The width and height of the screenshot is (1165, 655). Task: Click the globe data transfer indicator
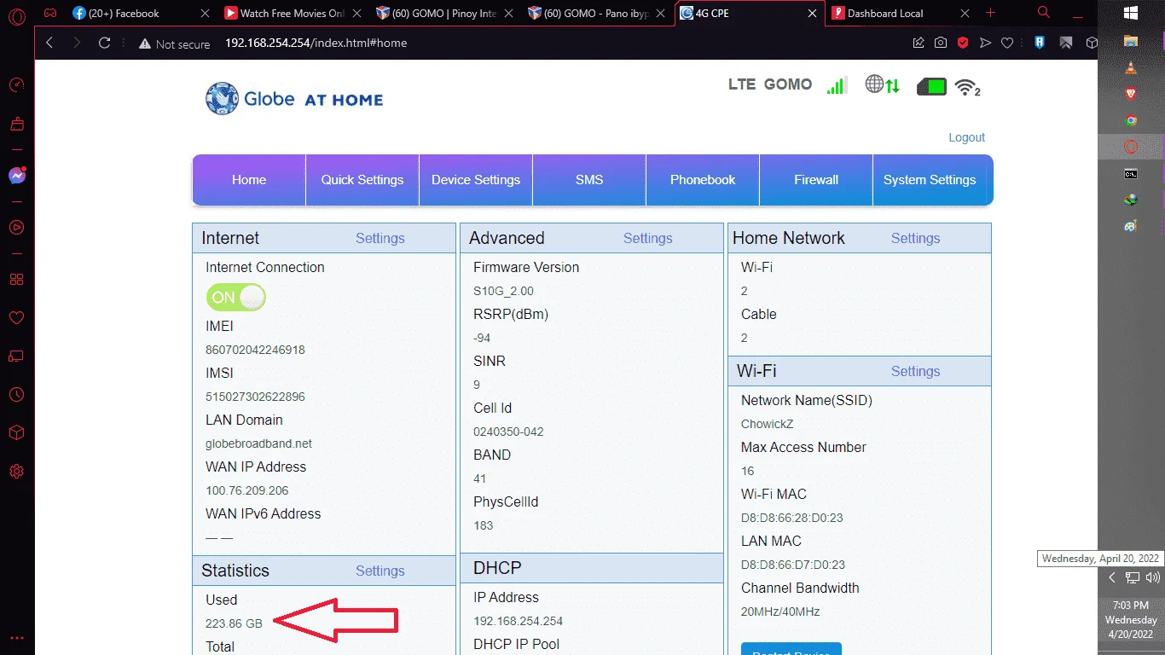883,85
